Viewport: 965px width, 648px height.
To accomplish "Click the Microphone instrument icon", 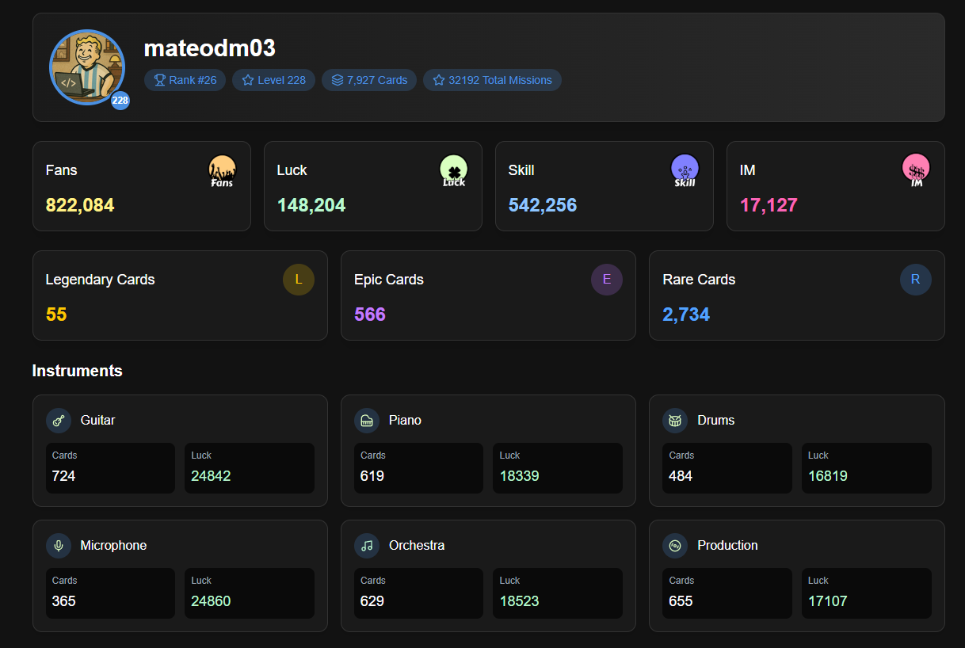I will pos(59,546).
